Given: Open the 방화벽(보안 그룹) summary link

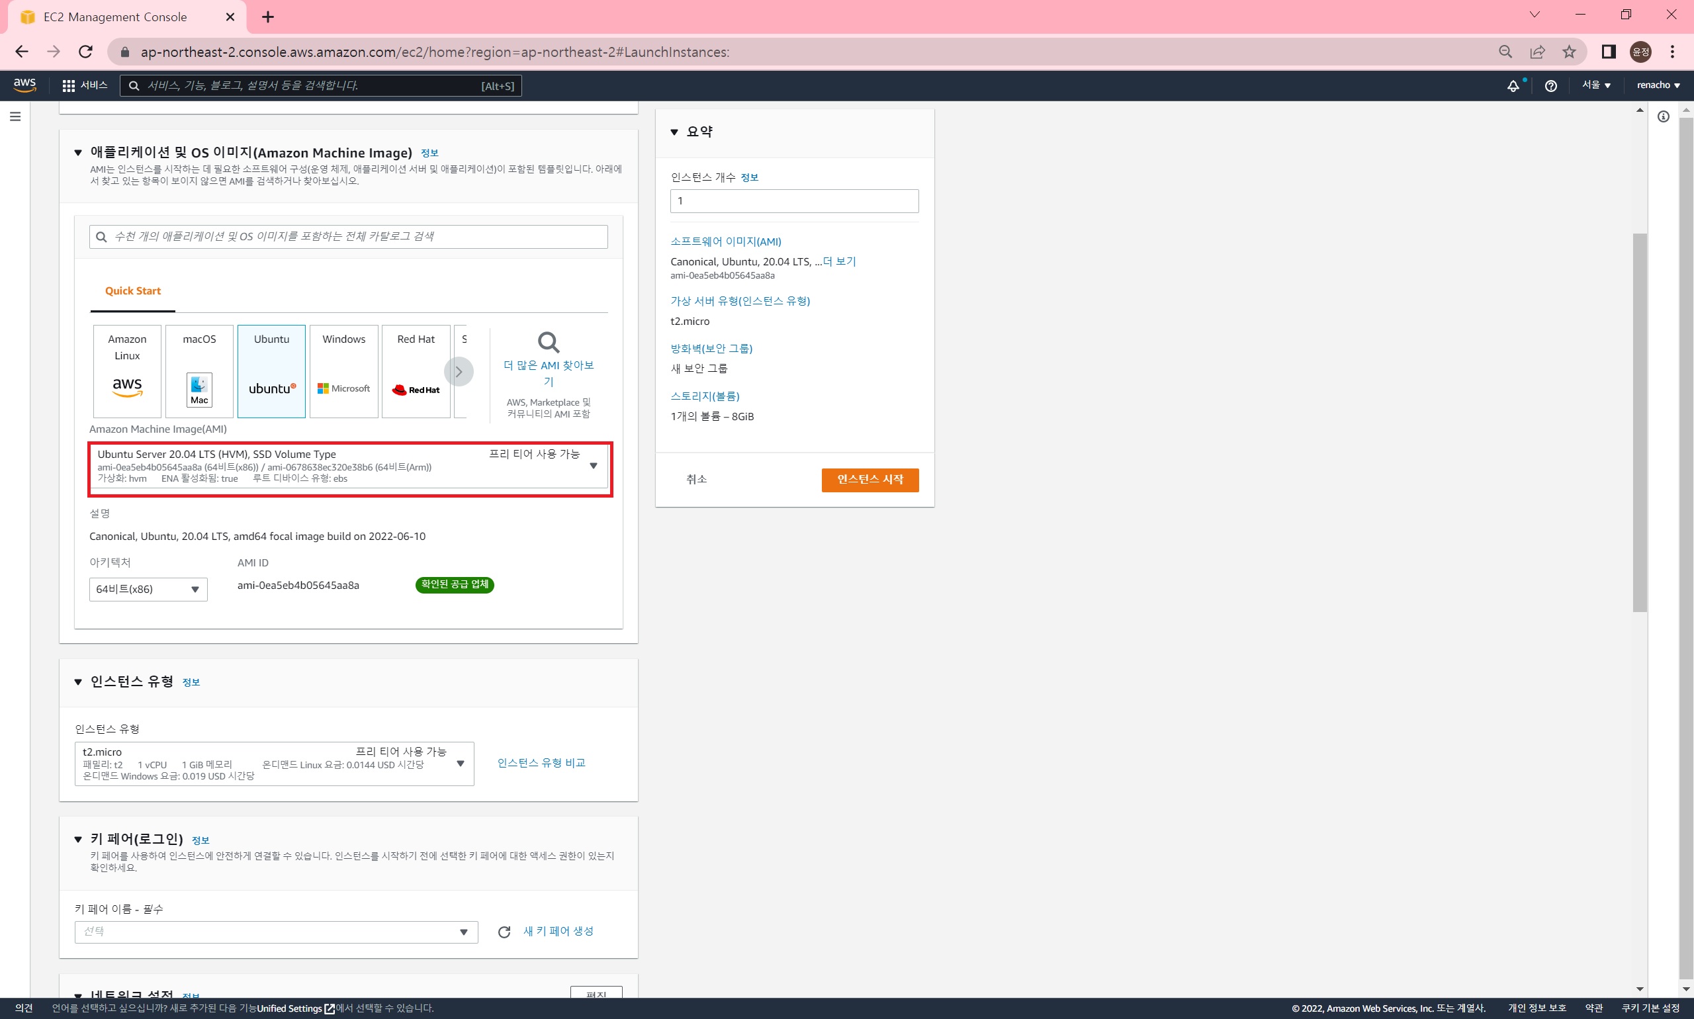Looking at the screenshot, I should (711, 348).
